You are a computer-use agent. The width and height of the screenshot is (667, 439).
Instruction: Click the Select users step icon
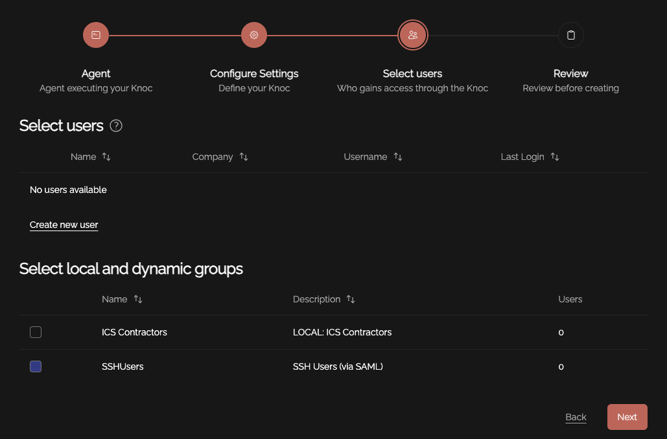[413, 35]
